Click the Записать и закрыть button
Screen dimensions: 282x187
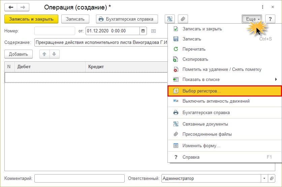[x=31, y=19]
